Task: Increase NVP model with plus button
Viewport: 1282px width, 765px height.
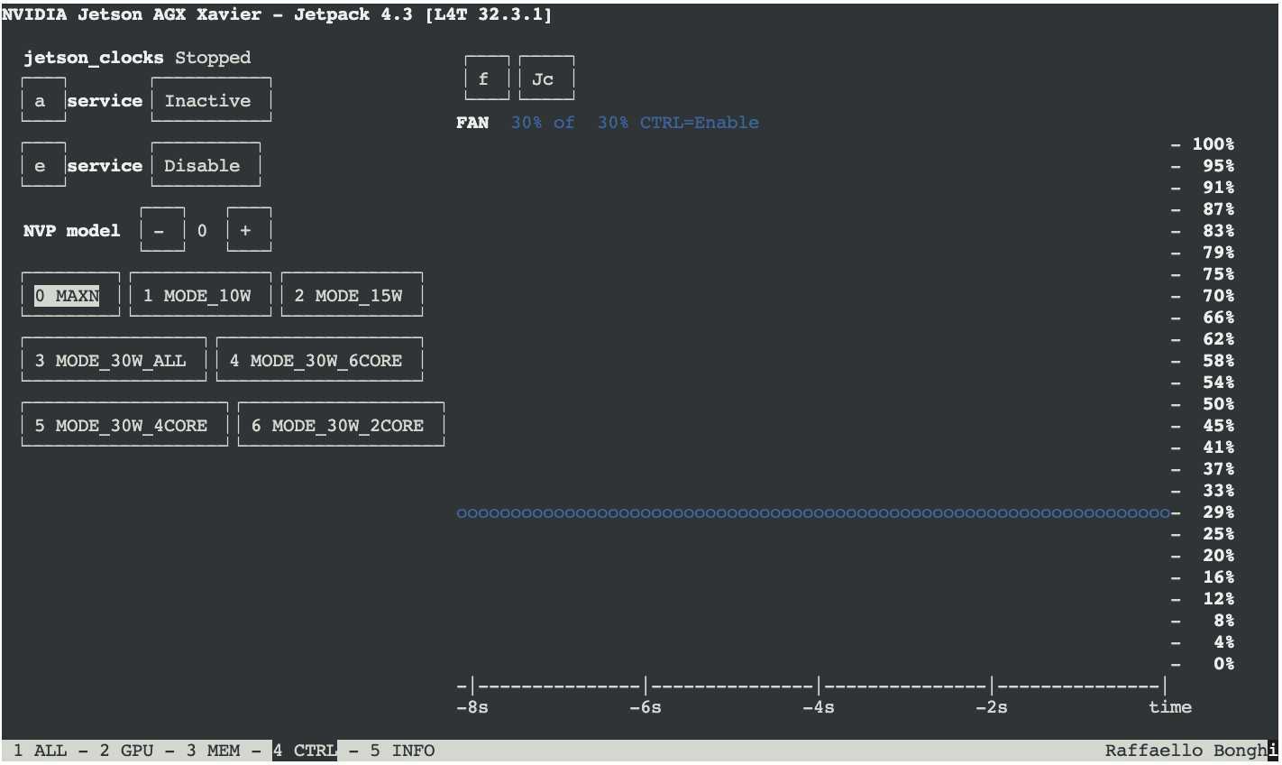Action: pos(249,230)
